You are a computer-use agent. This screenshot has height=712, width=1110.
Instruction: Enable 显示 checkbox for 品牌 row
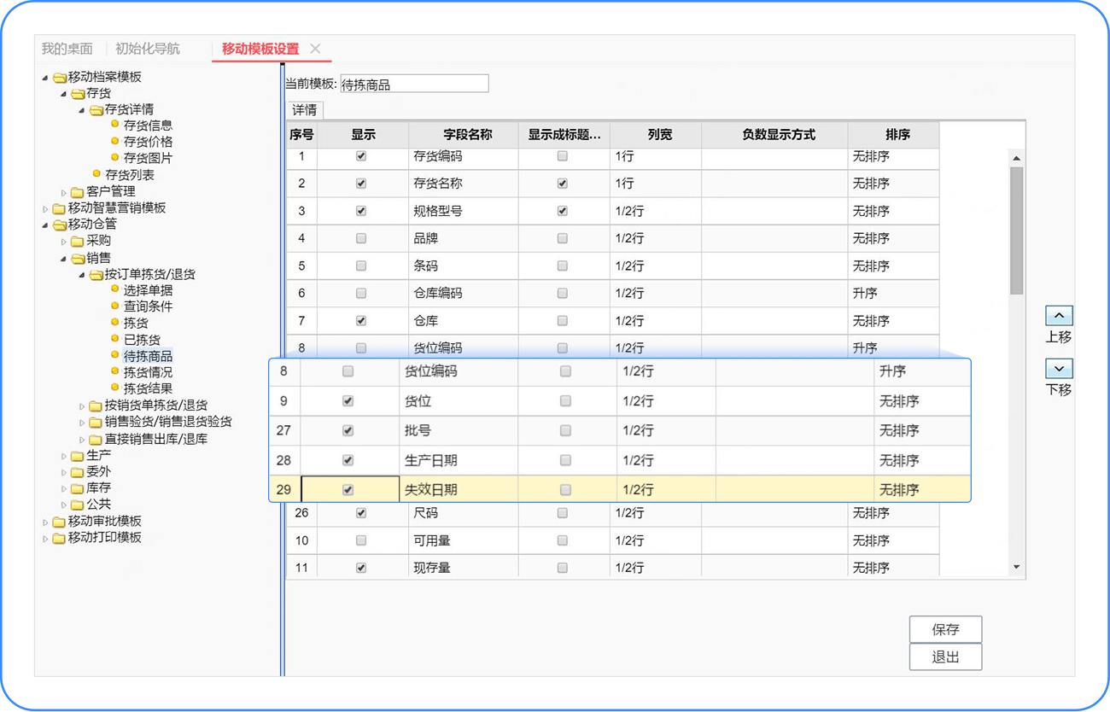pos(361,238)
